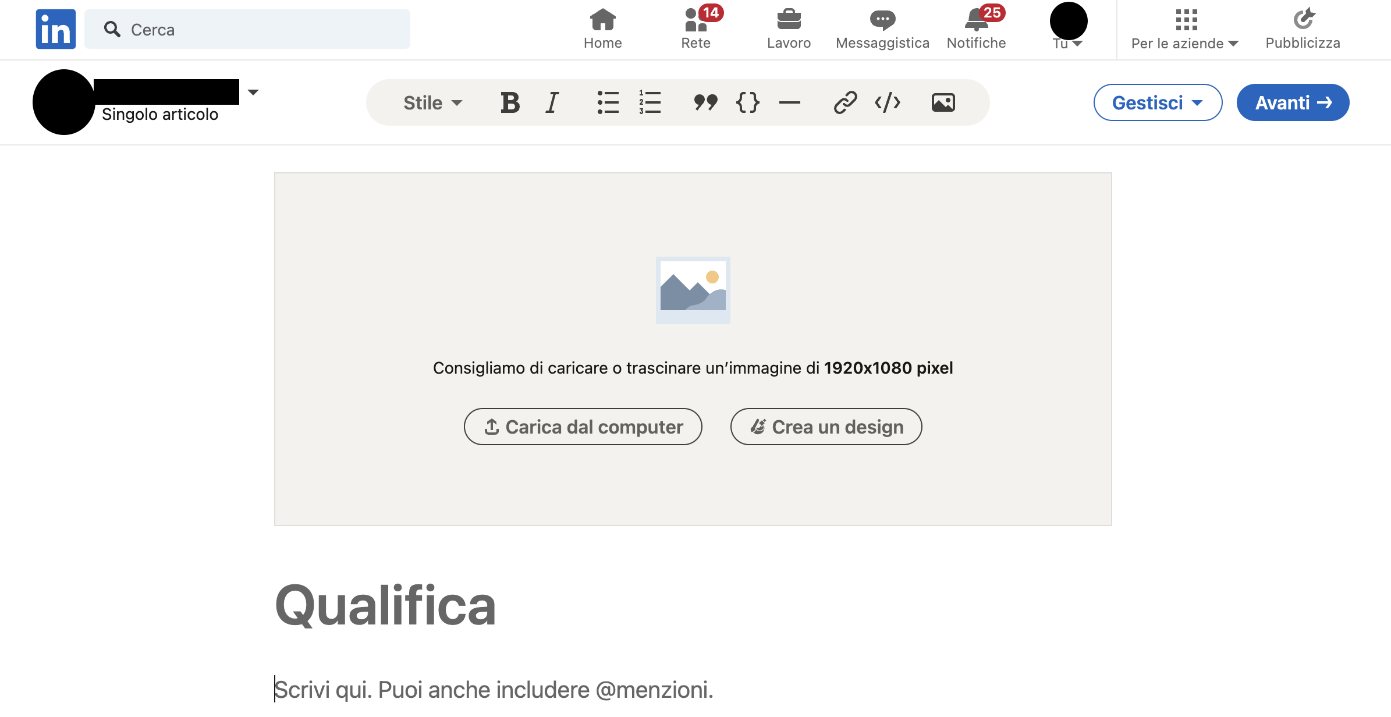This screenshot has width=1391, height=717.
Task: Add a hyperlink to the article
Action: (x=845, y=103)
